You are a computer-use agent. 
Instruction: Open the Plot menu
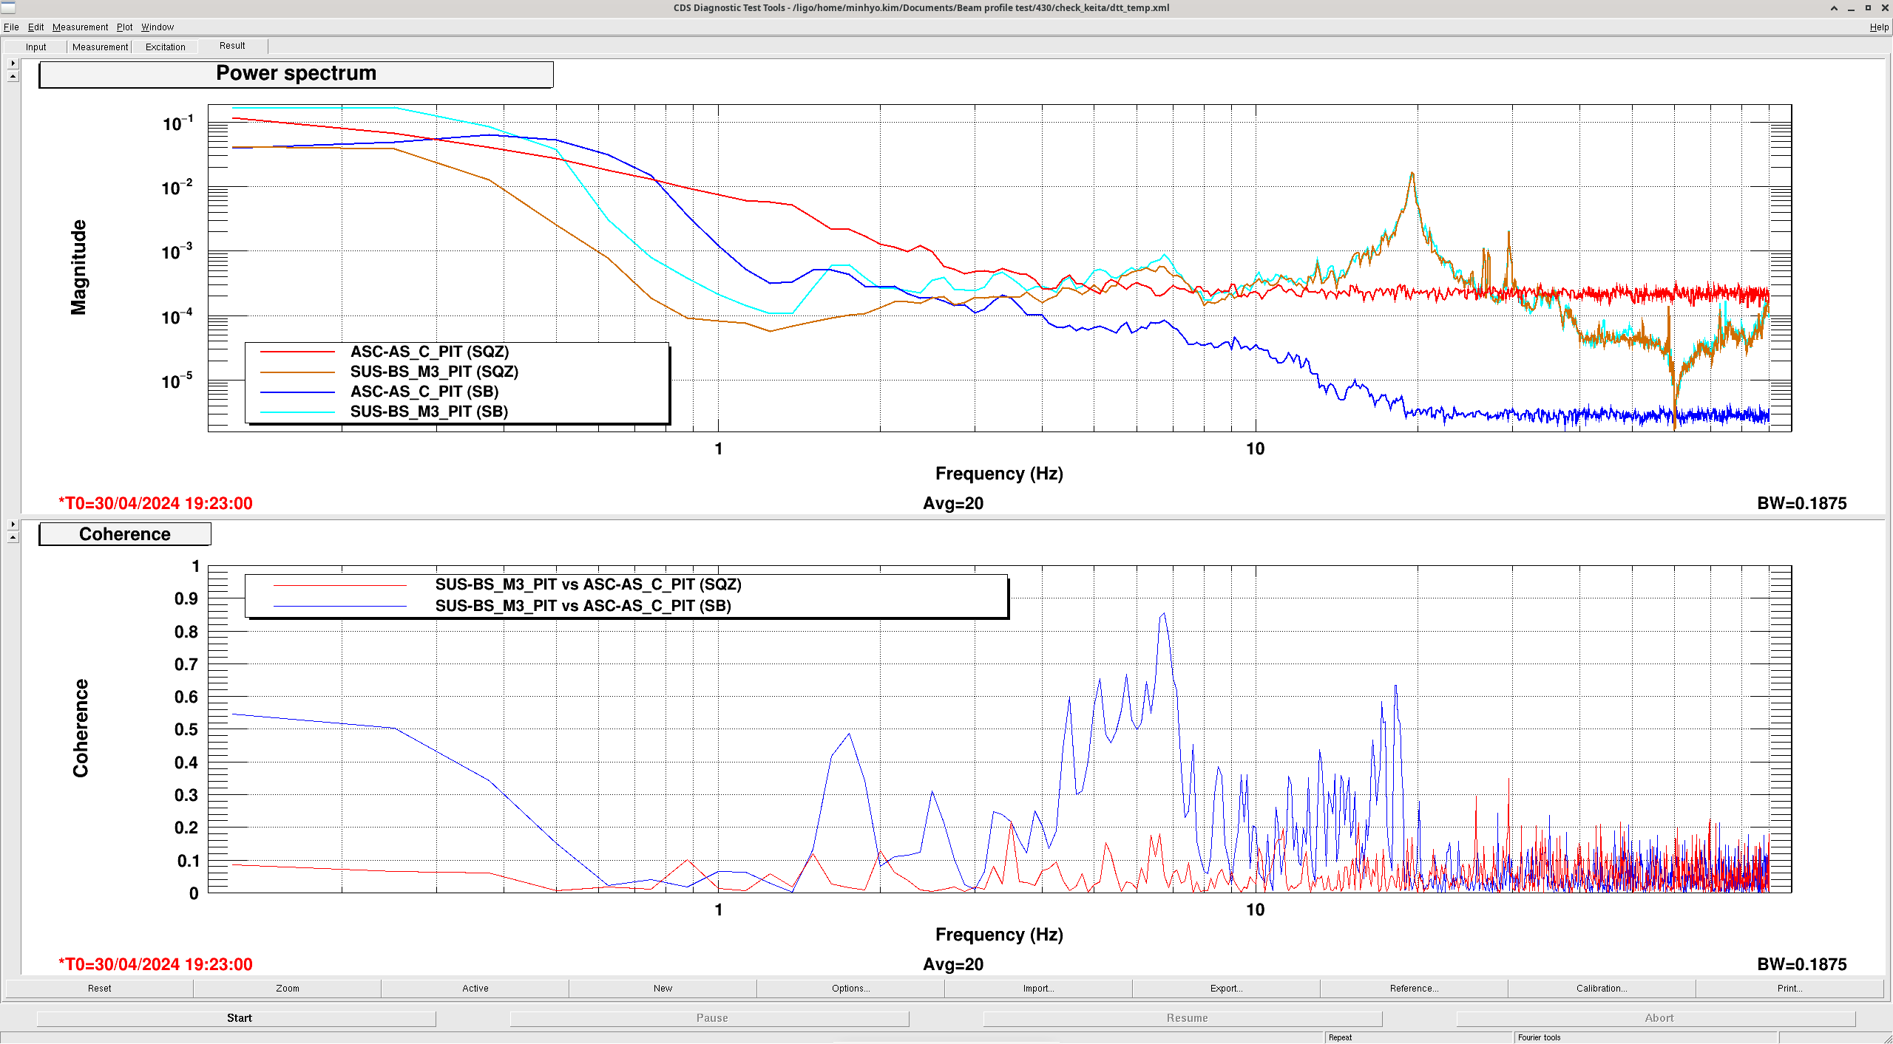pyautogui.click(x=124, y=27)
